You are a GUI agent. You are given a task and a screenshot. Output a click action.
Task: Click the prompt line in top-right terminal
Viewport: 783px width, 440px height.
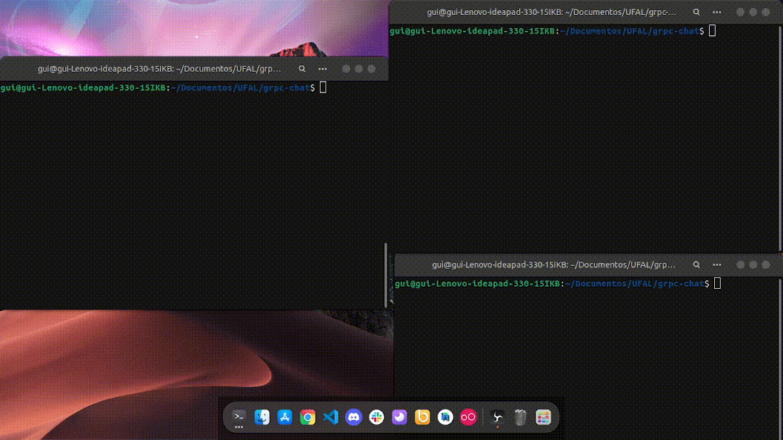(553, 31)
